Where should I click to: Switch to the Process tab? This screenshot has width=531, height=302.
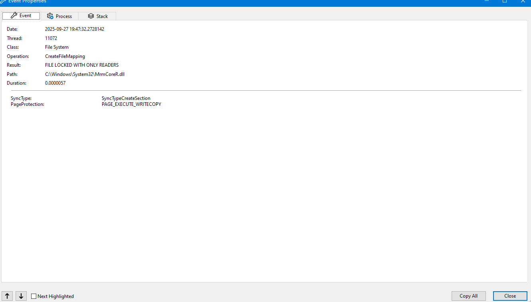coord(59,16)
